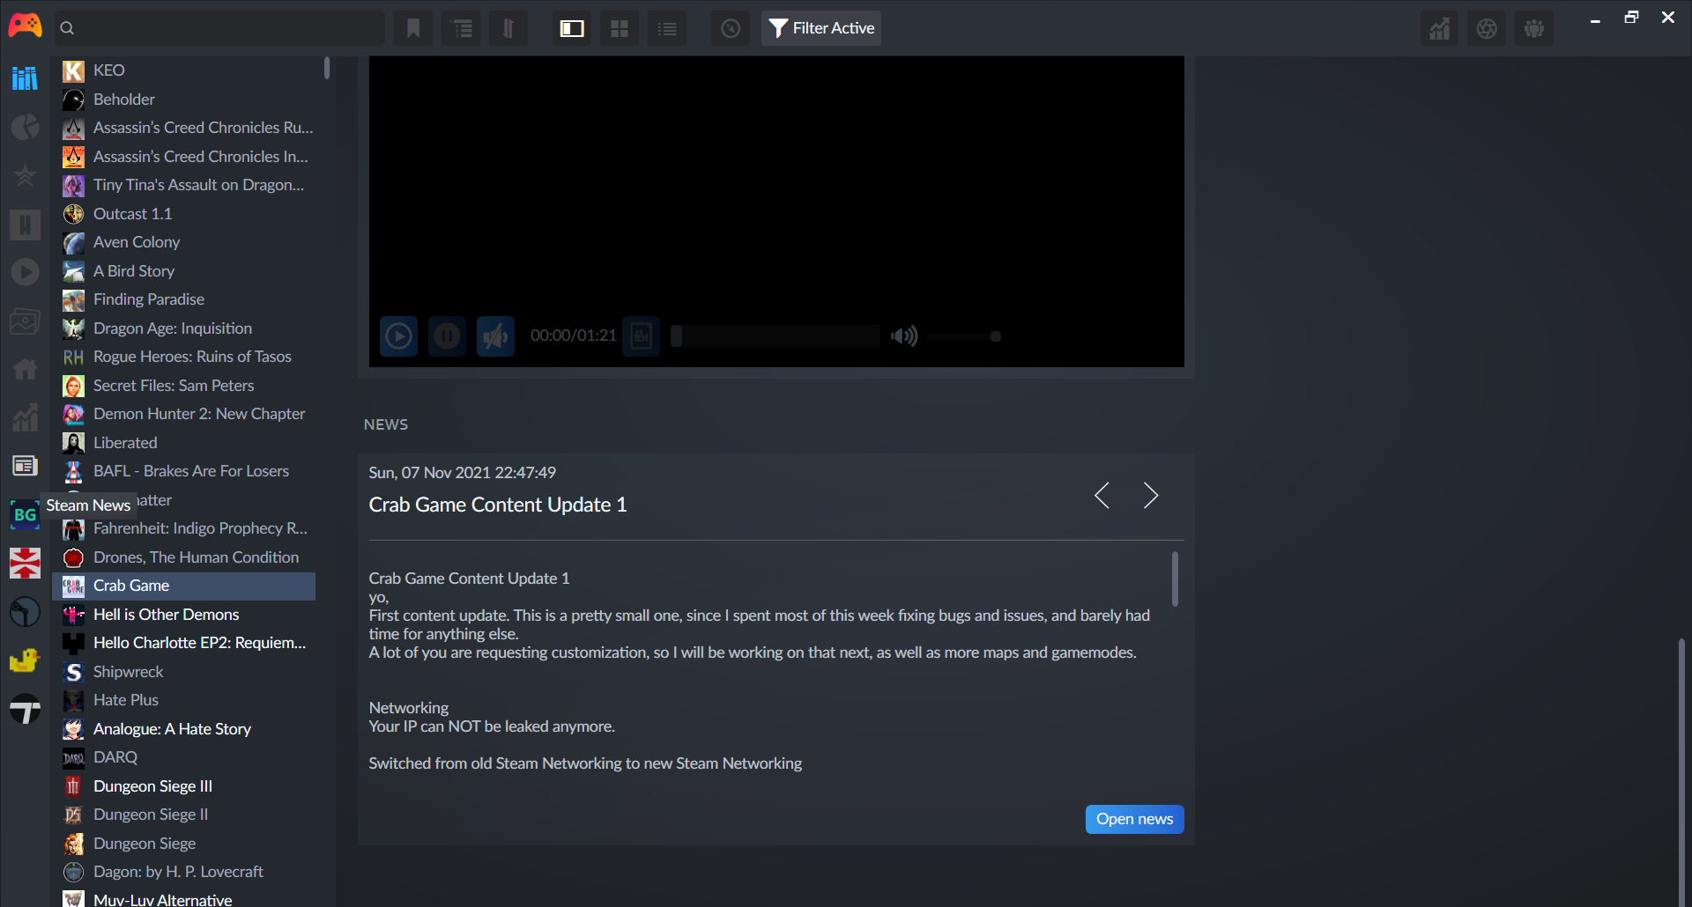
Task: Click the Crab Game Content Update 1 headline
Action: tap(498, 505)
